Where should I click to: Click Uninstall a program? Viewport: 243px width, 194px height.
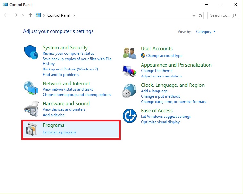pyautogui.click(x=59, y=132)
